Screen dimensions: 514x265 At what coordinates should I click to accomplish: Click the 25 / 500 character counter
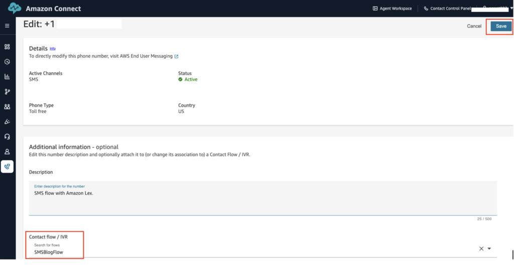(484, 219)
